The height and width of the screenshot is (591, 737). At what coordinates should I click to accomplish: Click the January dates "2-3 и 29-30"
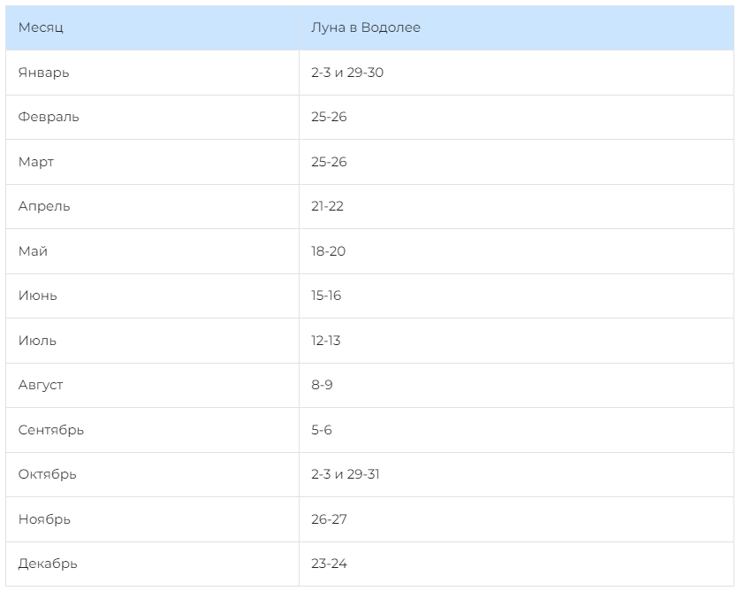(347, 73)
